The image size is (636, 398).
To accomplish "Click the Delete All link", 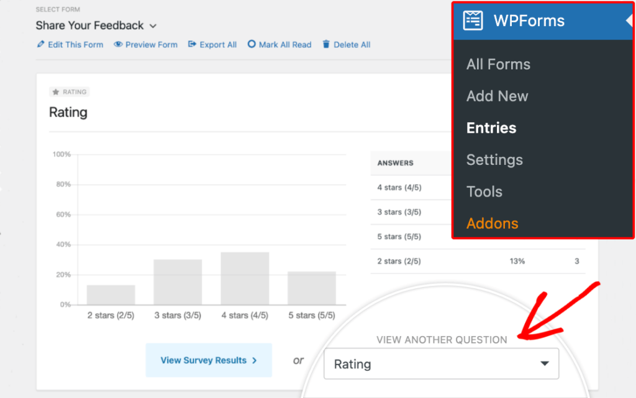I will click(352, 45).
